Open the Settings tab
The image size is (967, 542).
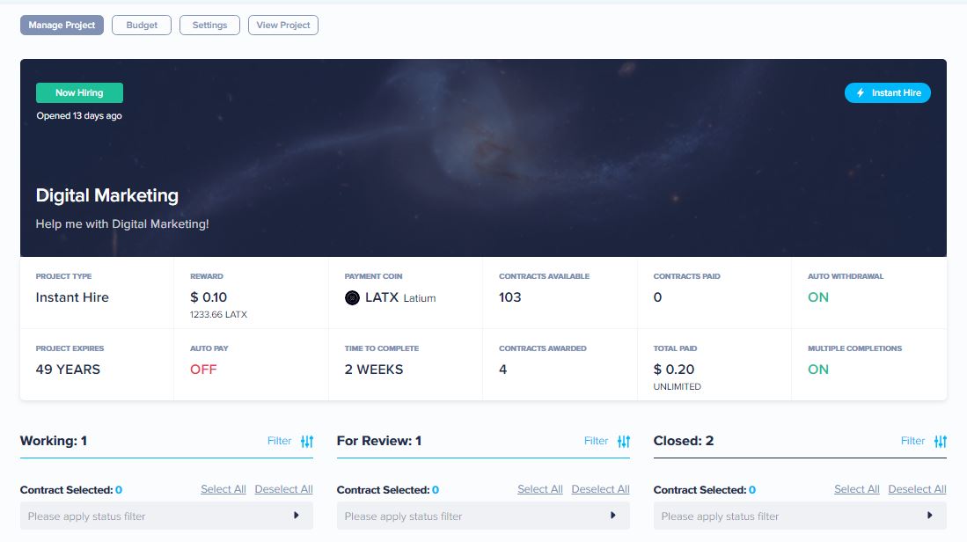pos(209,25)
